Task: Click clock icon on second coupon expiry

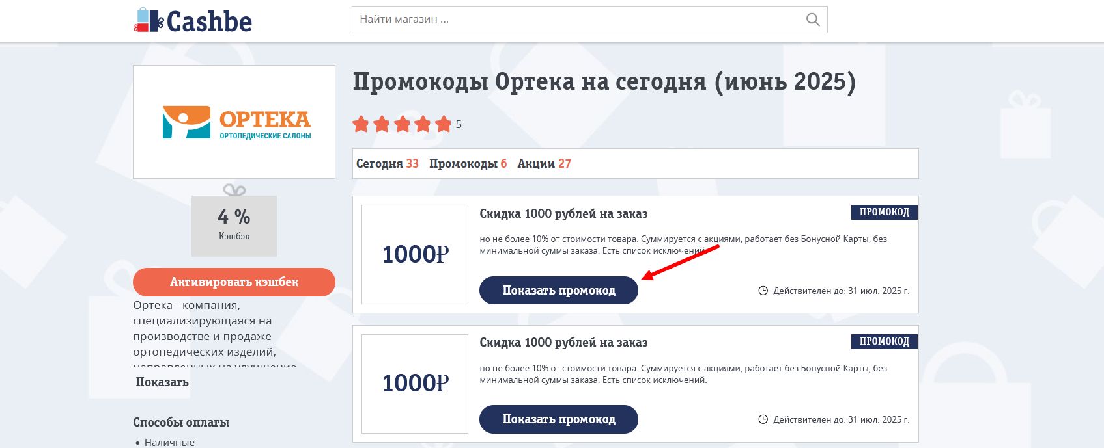Action: (x=763, y=419)
